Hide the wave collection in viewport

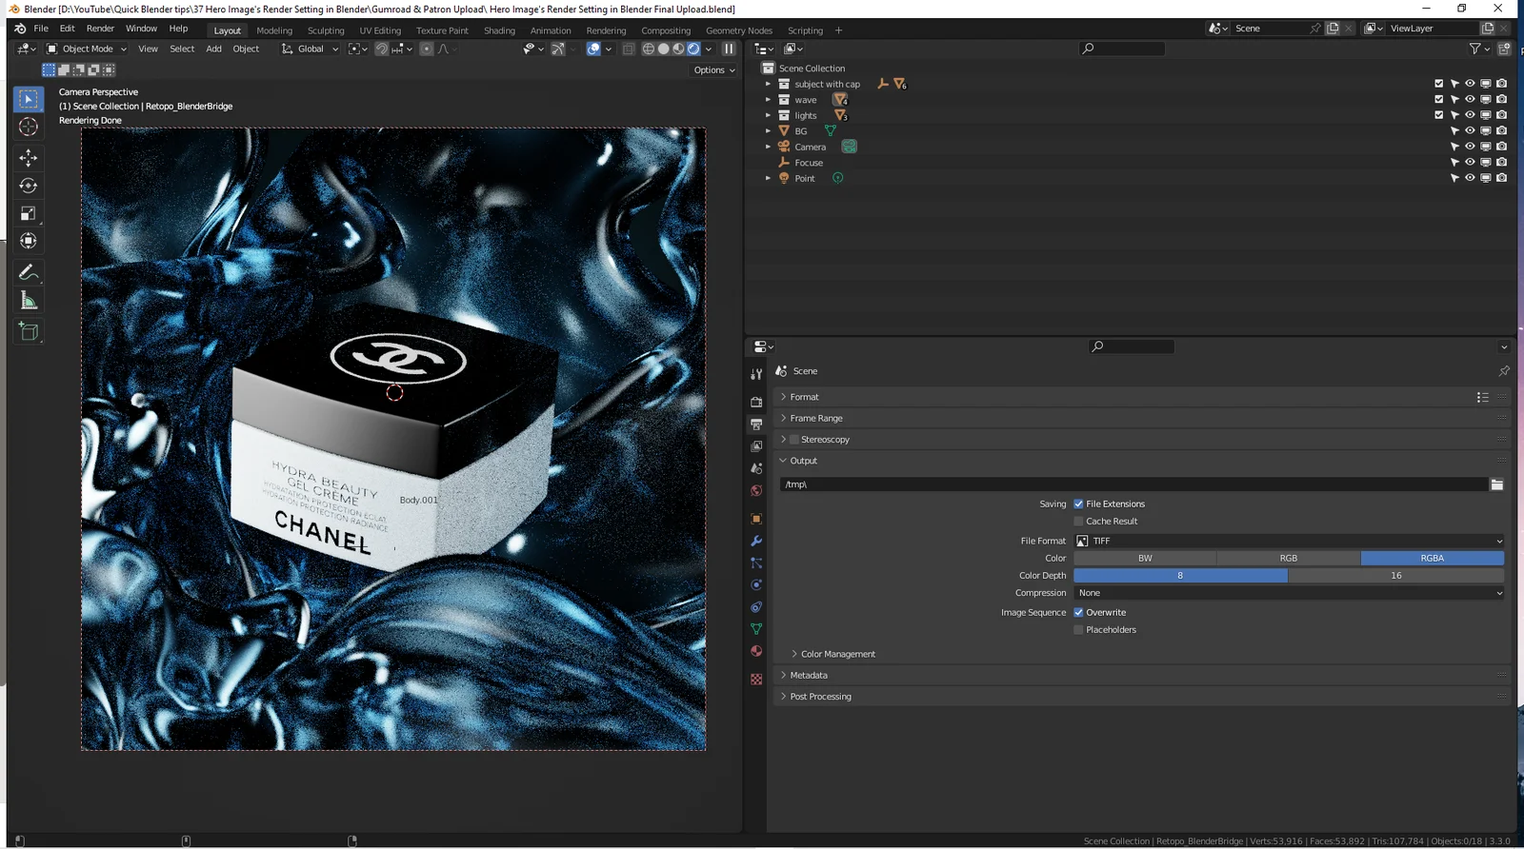click(1470, 99)
